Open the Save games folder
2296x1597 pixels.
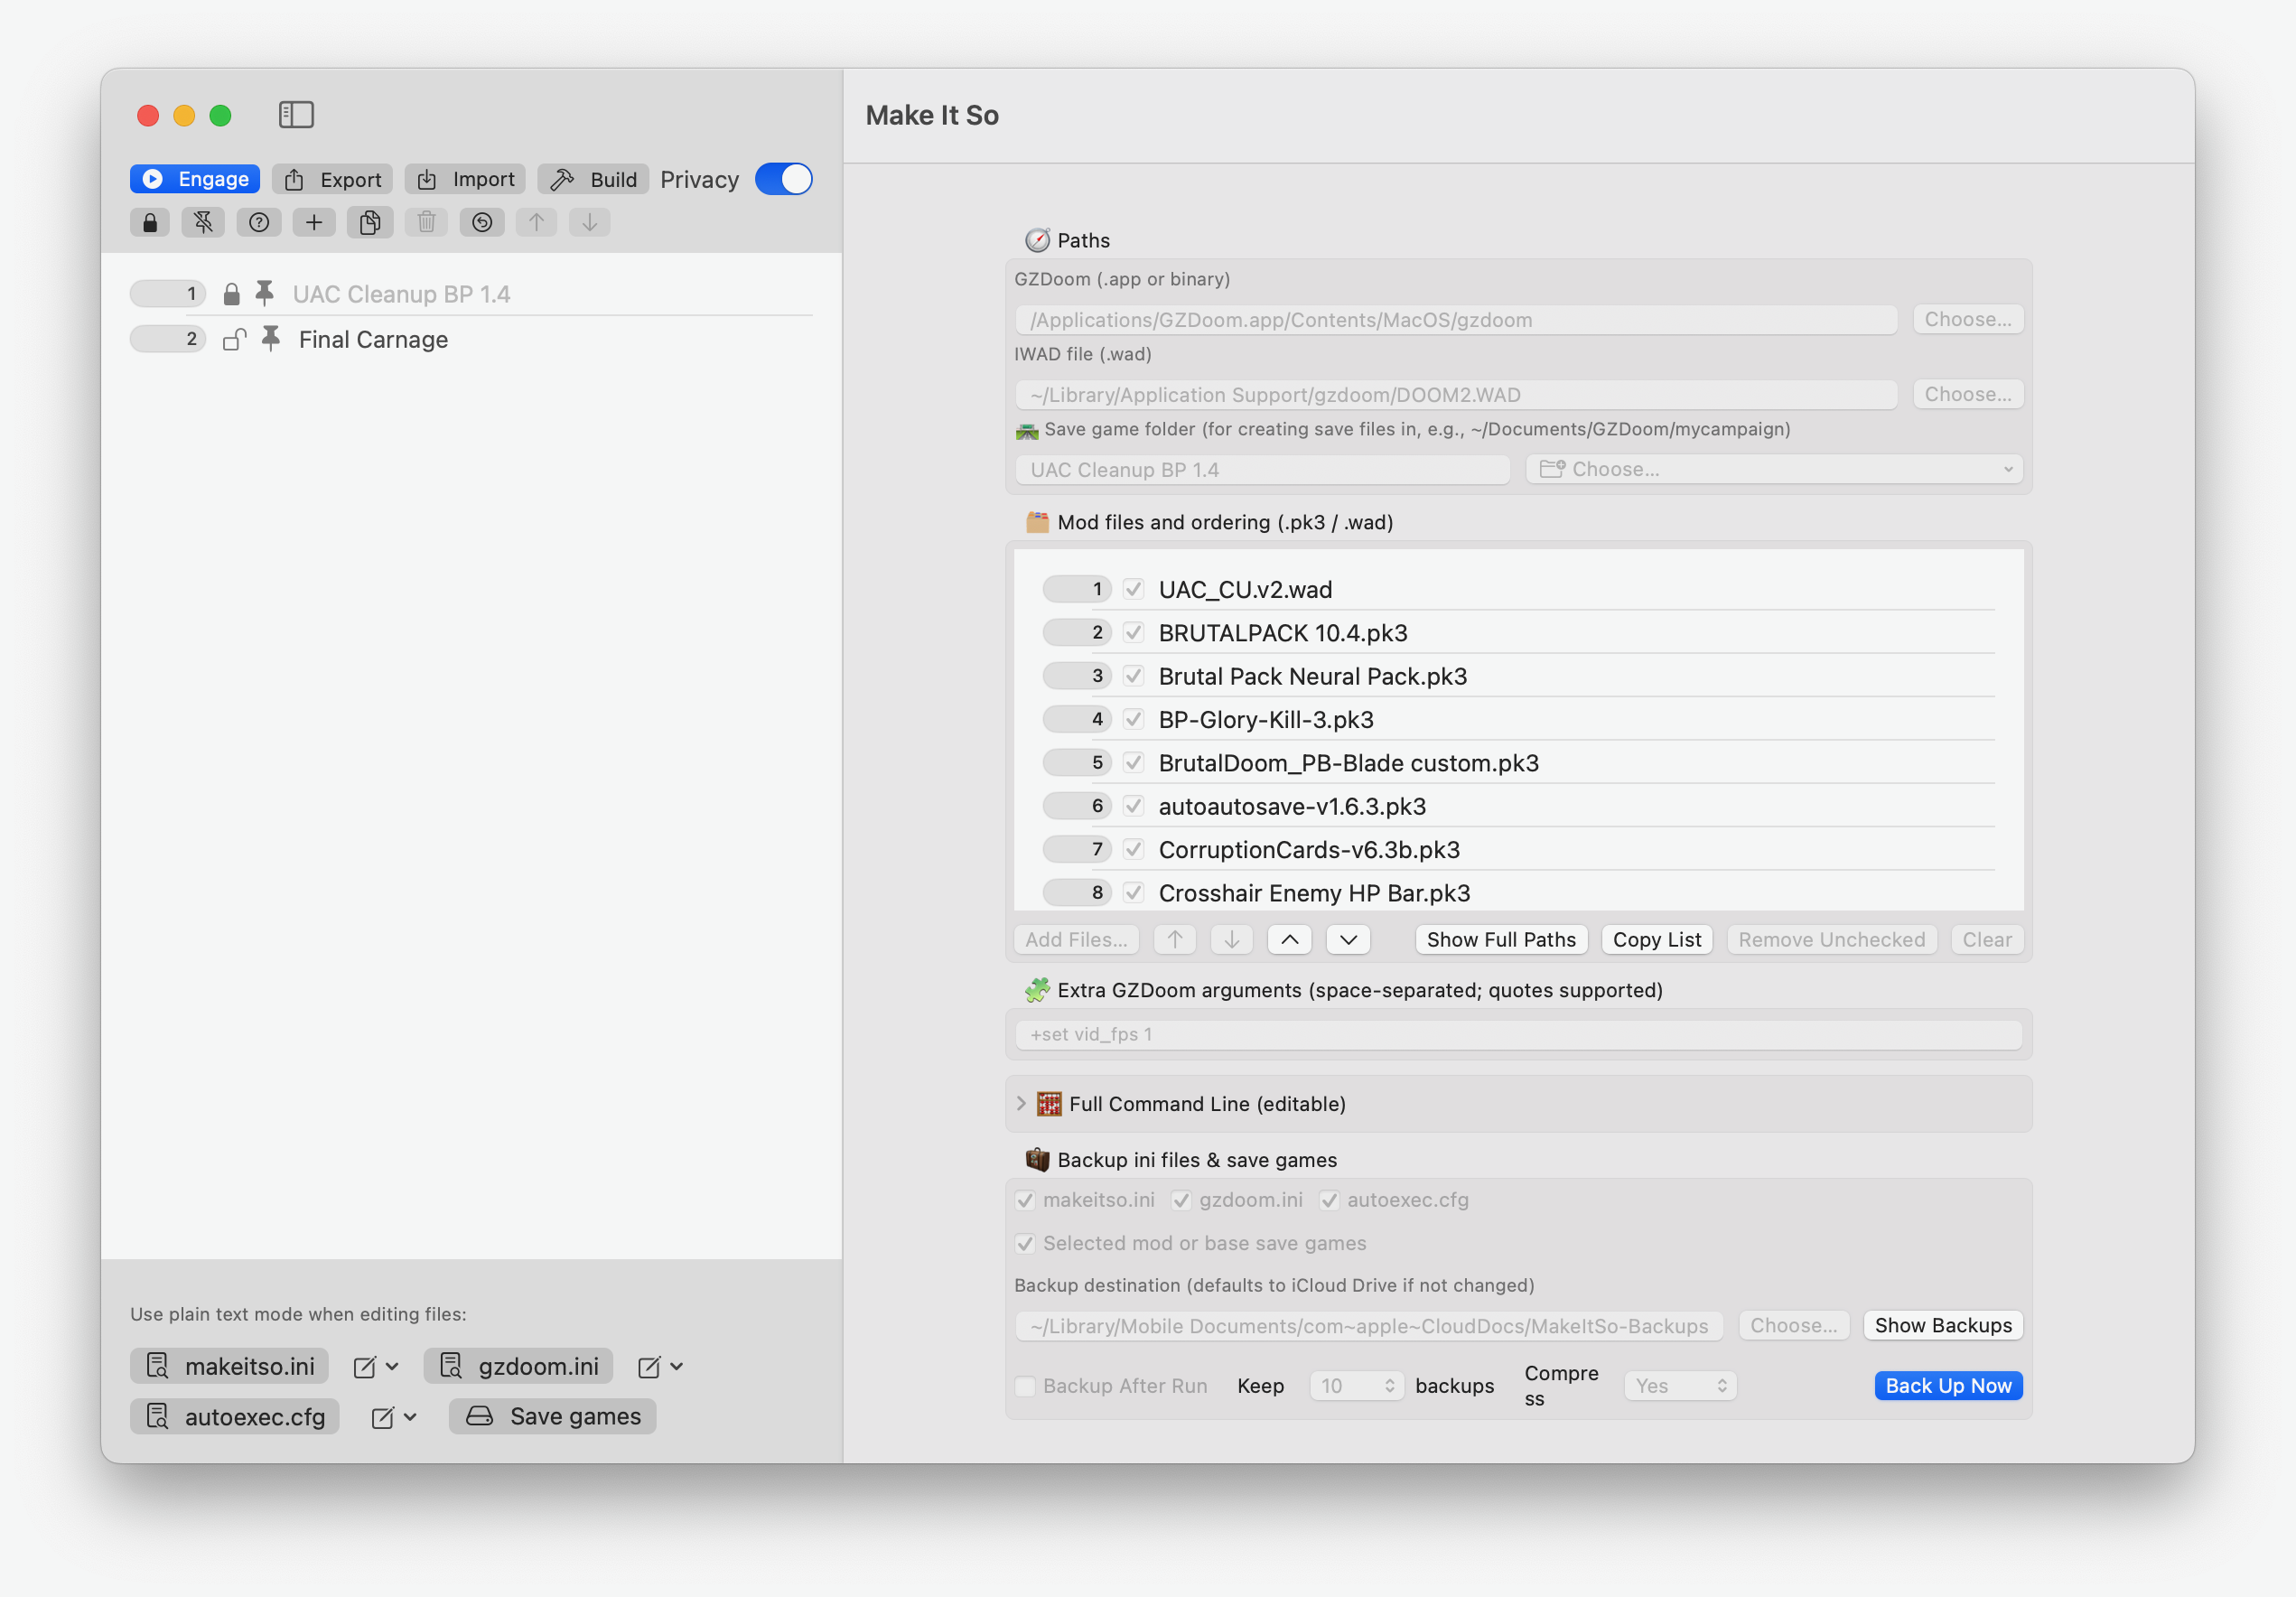point(553,1417)
